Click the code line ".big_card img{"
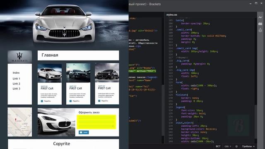Screen dimensions: 265x149 pos(185,70)
